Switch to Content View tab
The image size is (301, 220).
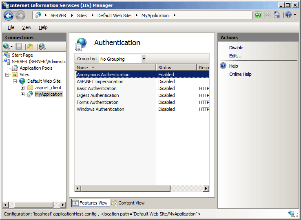pos(128,203)
